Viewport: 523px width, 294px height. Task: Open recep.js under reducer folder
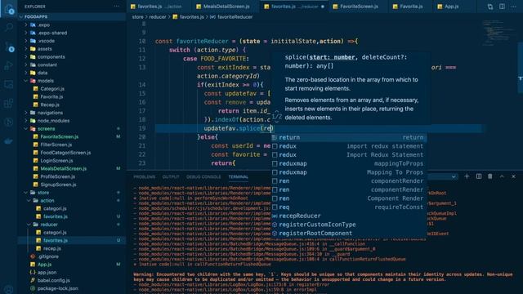pos(52,248)
